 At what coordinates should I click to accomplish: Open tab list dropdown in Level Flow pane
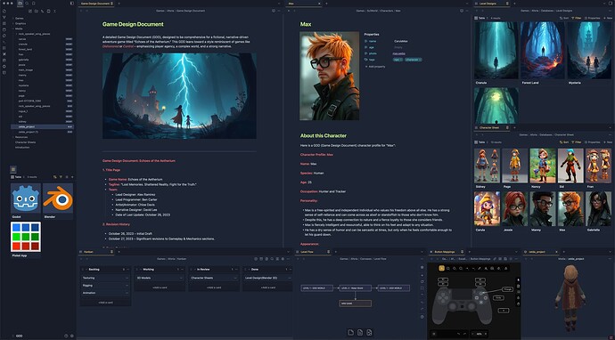coord(422,252)
